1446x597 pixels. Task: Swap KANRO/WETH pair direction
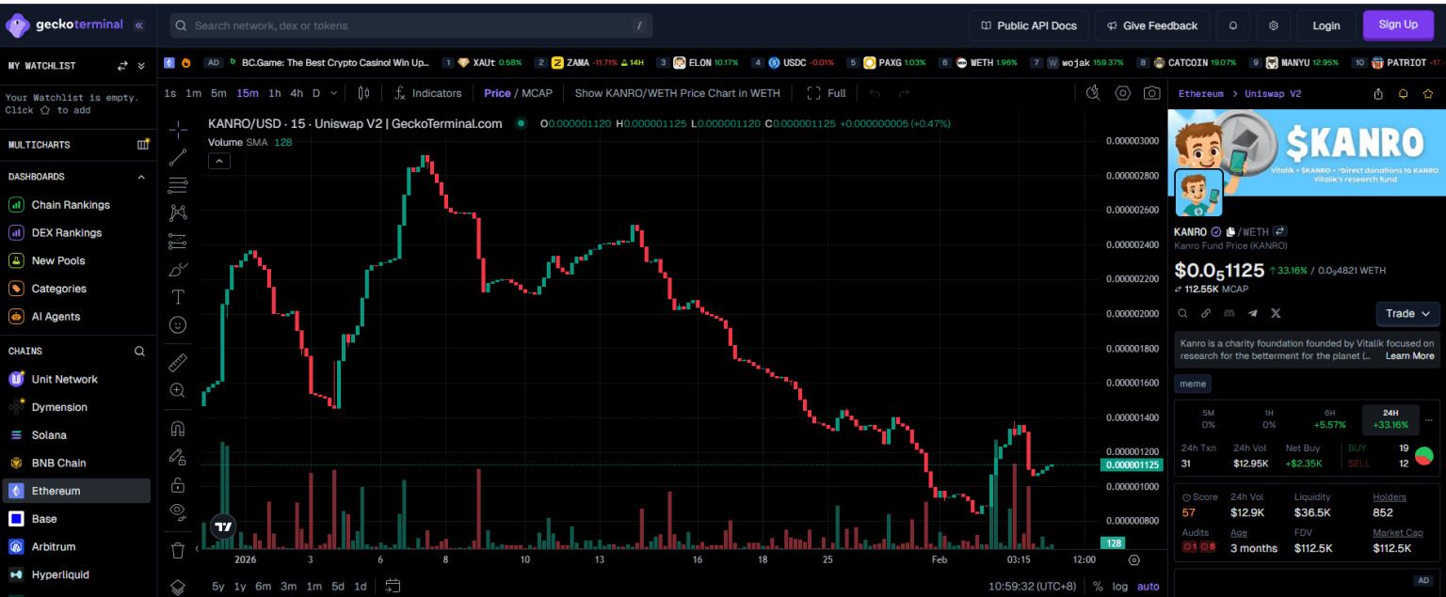[1280, 231]
